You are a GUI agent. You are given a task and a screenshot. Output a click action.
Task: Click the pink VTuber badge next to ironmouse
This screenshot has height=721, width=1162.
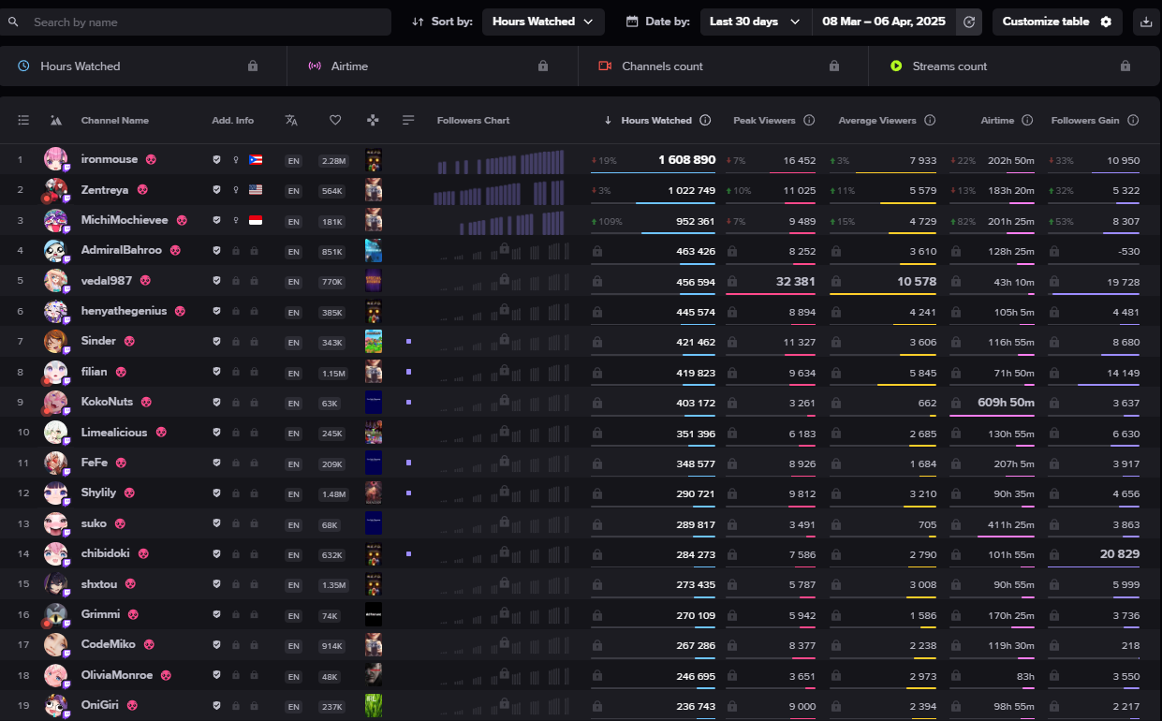pos(151,160)
